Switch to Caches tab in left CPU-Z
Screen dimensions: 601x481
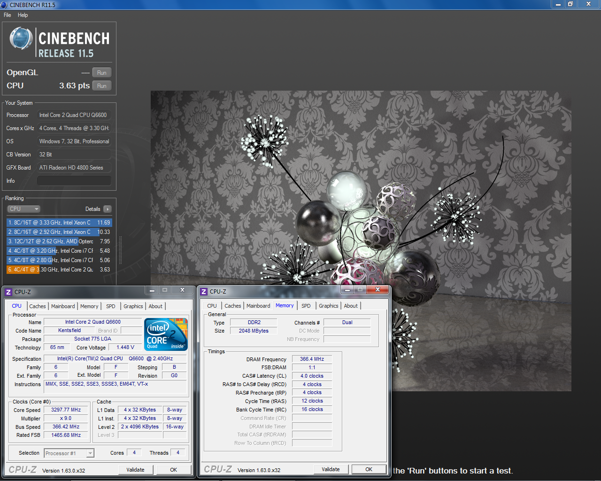[38, 306]
